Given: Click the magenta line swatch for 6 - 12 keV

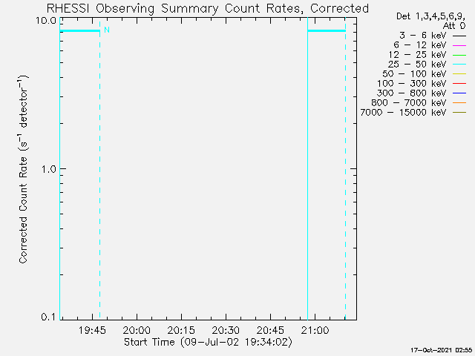Looking at the screenshot, I should 459,46.
